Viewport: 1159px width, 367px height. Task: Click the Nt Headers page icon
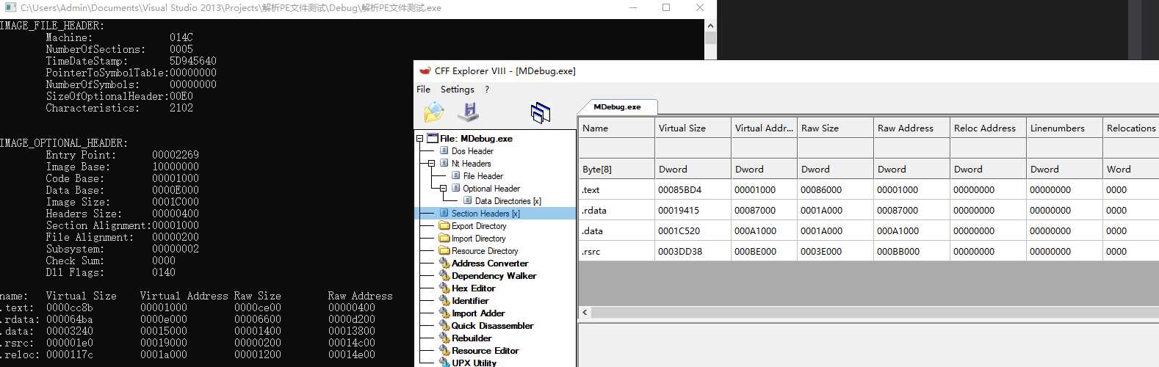444,163
